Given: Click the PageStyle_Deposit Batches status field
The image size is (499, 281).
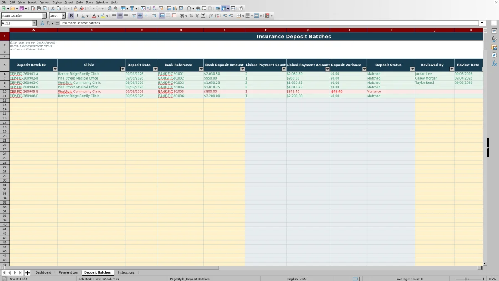Looking at the screenshot, I should point(190,279).
